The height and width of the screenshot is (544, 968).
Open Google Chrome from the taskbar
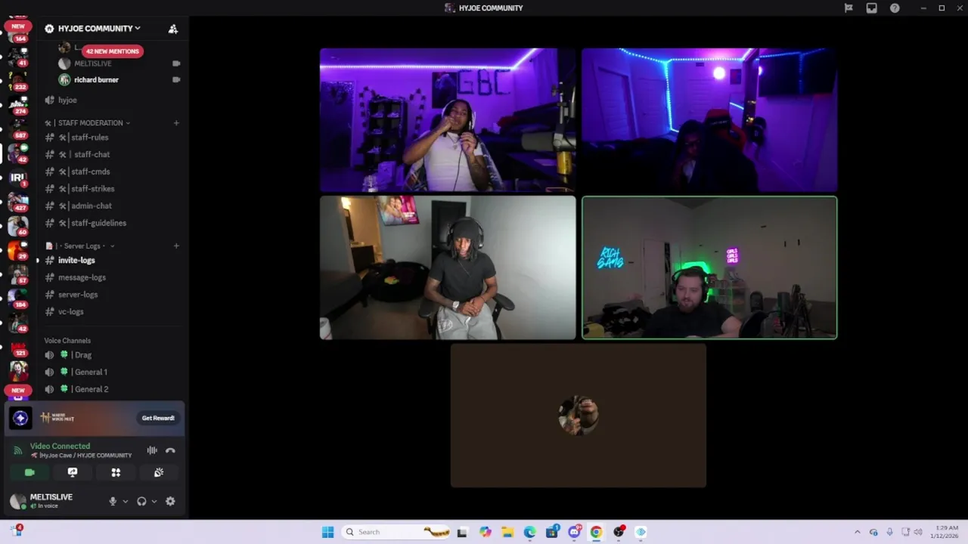tap(596, 532)
